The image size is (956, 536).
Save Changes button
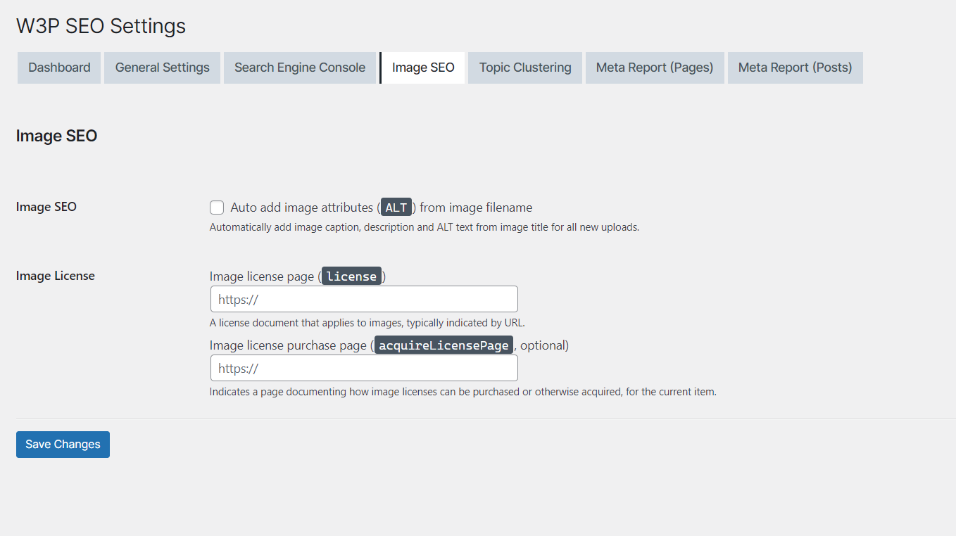(63, 445)
